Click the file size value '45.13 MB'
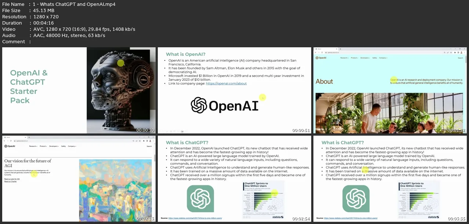The height and width of the screenshot is (224, 469). 44,11
